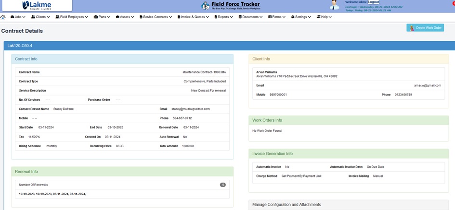Open the Help menu
This screenshot has width=455, height=210.
coord(324,17)
